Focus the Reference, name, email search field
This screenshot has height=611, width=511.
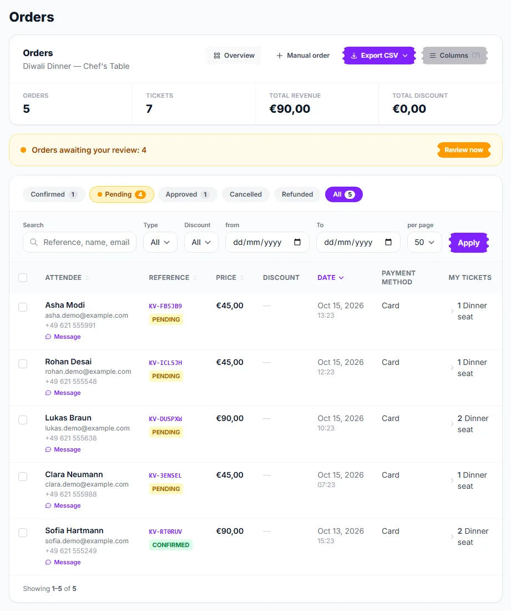[79, 242]
